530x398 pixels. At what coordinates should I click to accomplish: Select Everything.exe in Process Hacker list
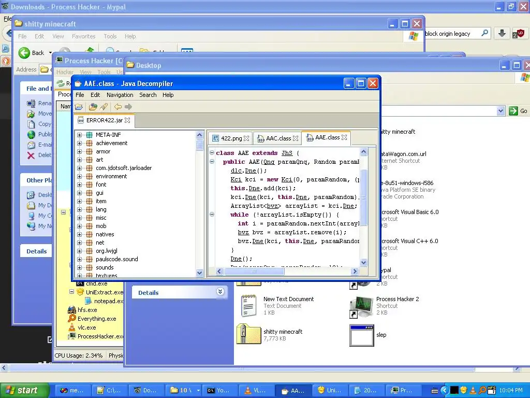pos(97,319)
